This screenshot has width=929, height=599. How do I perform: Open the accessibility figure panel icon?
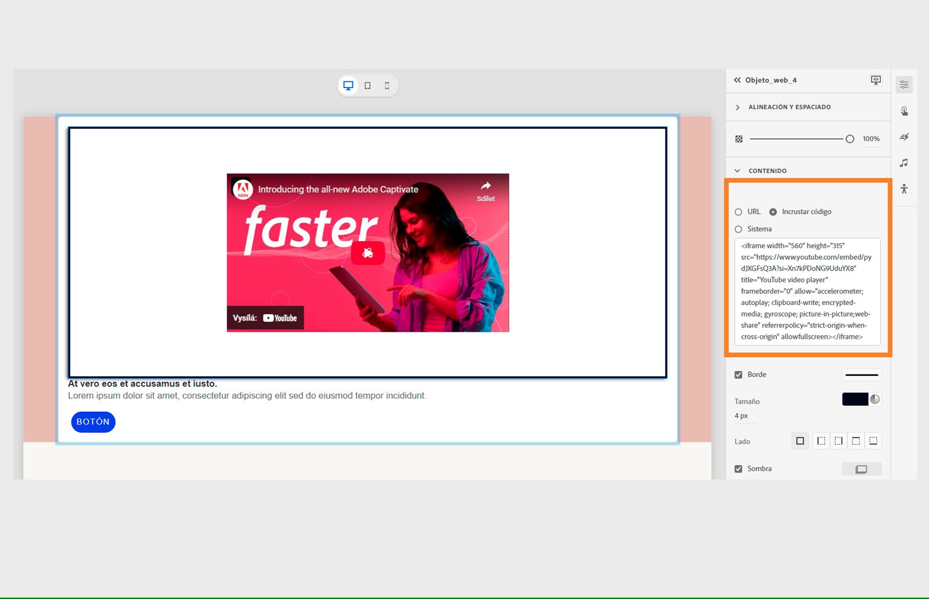pyautogui.click(x=904, y=188)
